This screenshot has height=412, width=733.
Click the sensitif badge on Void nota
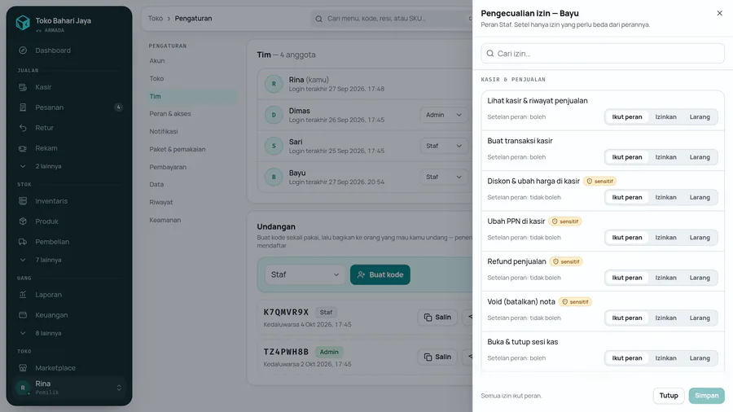pos(576,302)
